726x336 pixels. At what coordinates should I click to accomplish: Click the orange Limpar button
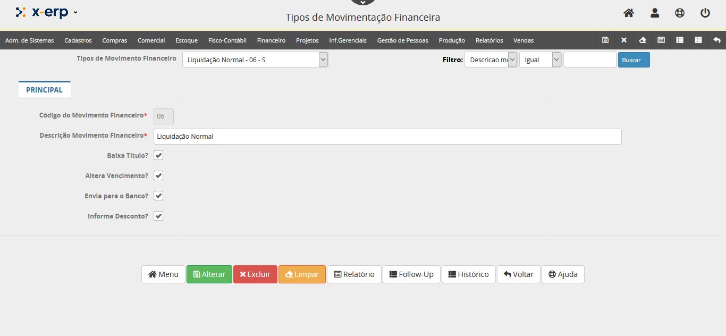click(x=302, y=274)
